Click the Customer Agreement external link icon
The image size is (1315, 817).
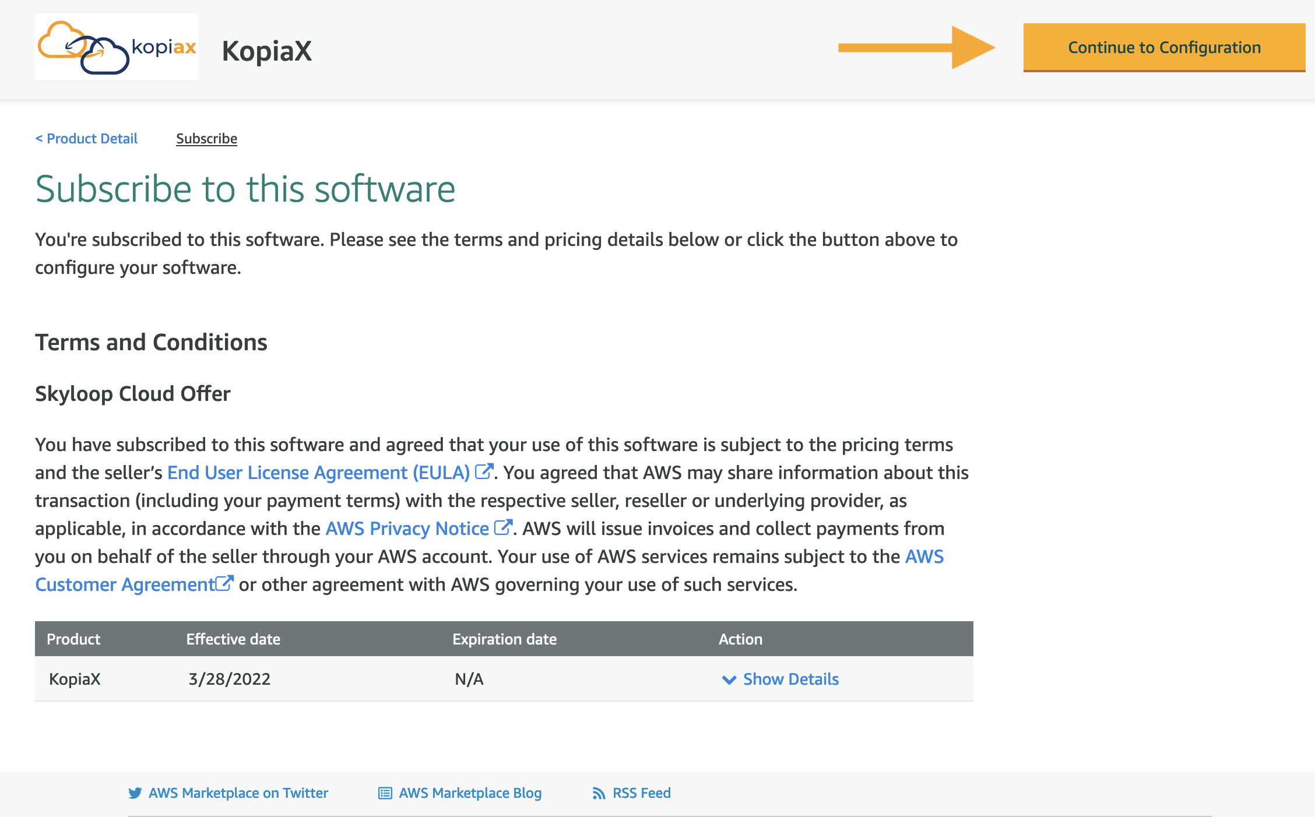[224, 583]
